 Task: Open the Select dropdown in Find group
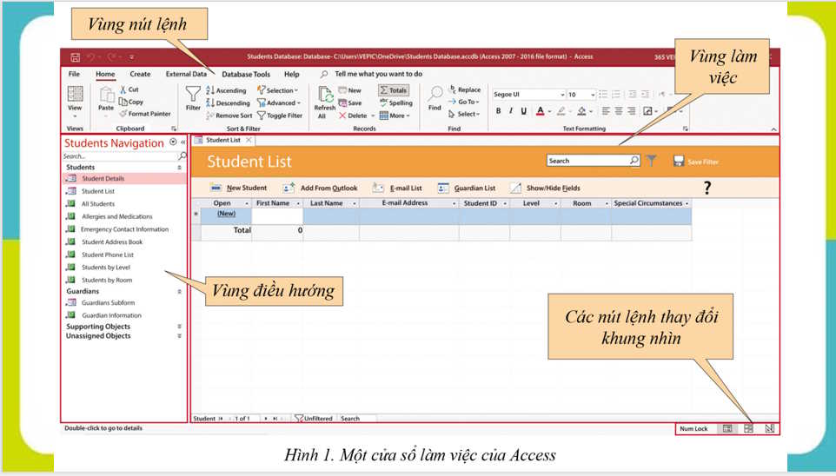(x=464, y=114)
